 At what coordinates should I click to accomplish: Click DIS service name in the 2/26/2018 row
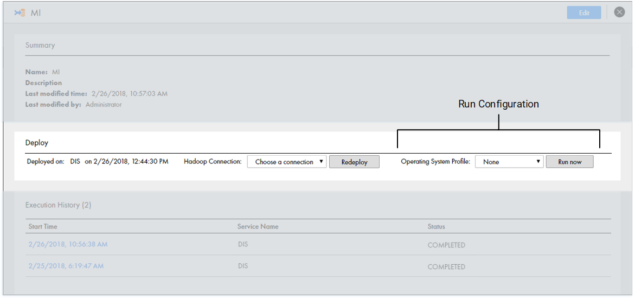tap(242, 244)
